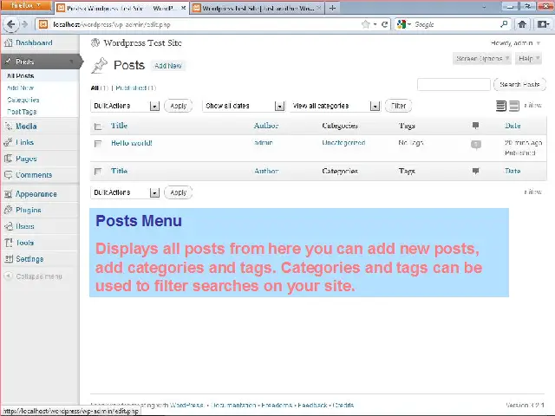Open the Firefox application menu
This screenshot has height=416, width=555.
[x=26, y=6]
